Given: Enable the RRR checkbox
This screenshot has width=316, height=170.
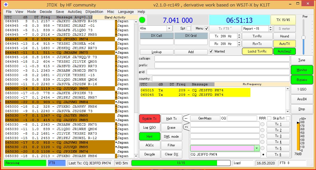Looking at the screenshot, I should point(269,118).
